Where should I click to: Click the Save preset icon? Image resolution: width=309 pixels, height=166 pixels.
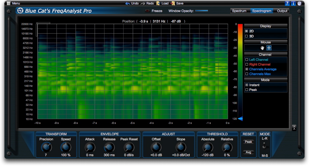point(173,3)
